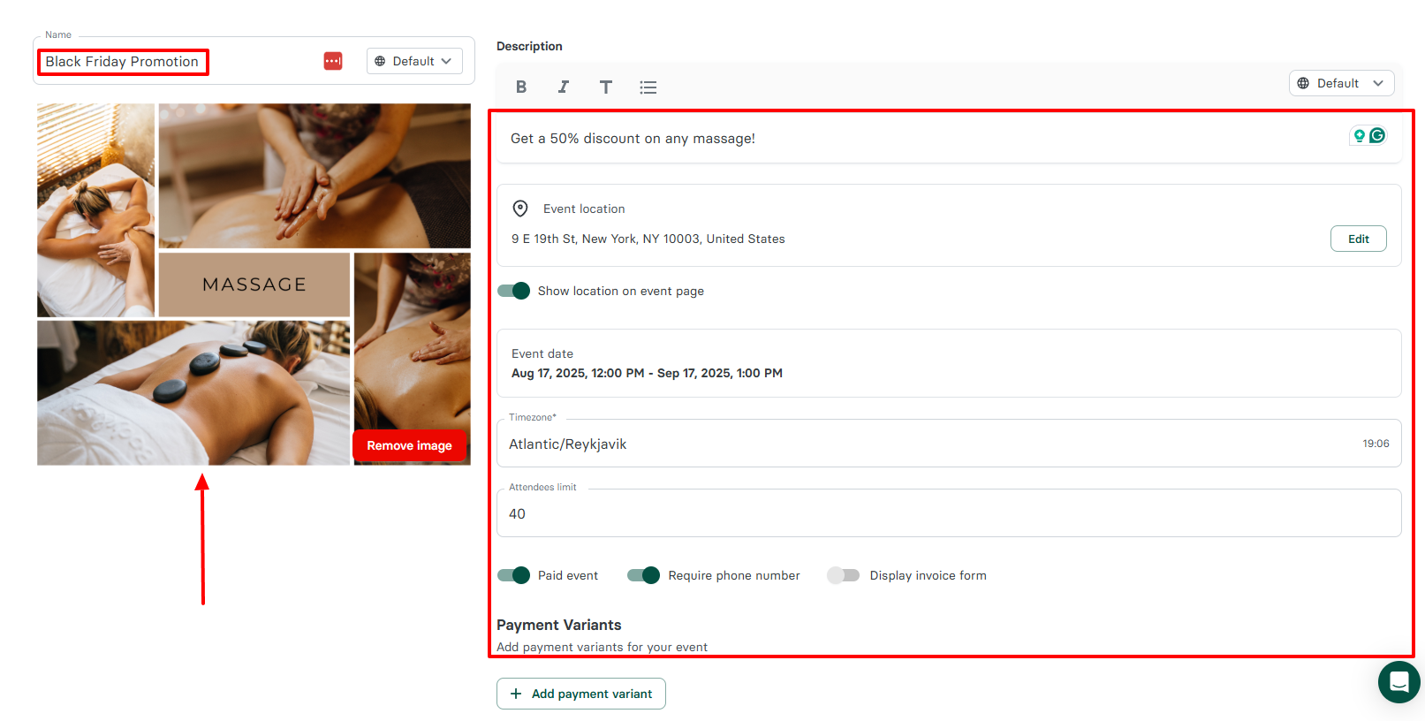Click the 19:06 time indicator

click(x=1376, y=444)
